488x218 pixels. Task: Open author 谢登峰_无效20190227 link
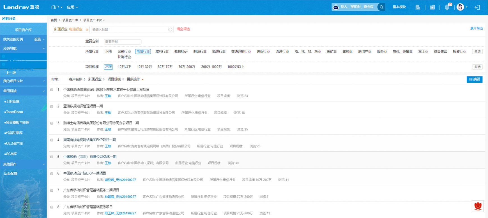coord(120,180)
